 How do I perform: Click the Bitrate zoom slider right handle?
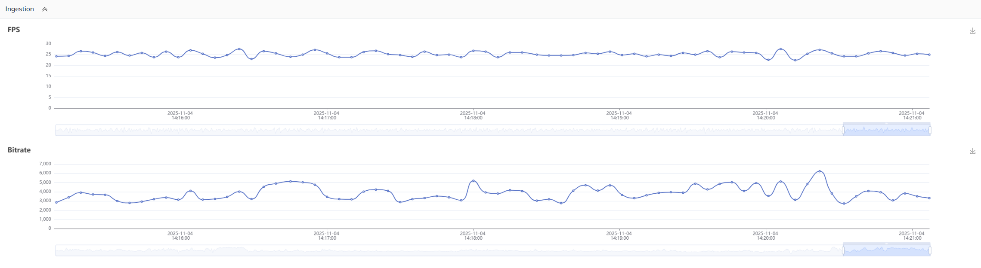[930, 250]
